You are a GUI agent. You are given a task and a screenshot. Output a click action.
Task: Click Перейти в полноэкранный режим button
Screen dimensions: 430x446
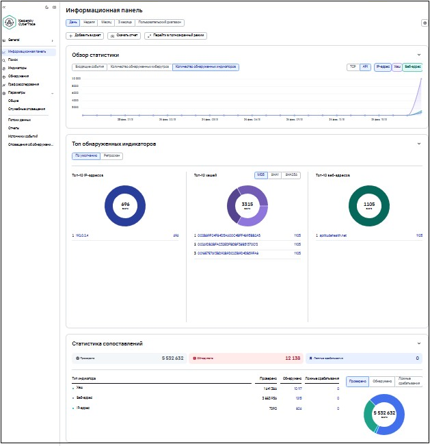pos(176,36)
